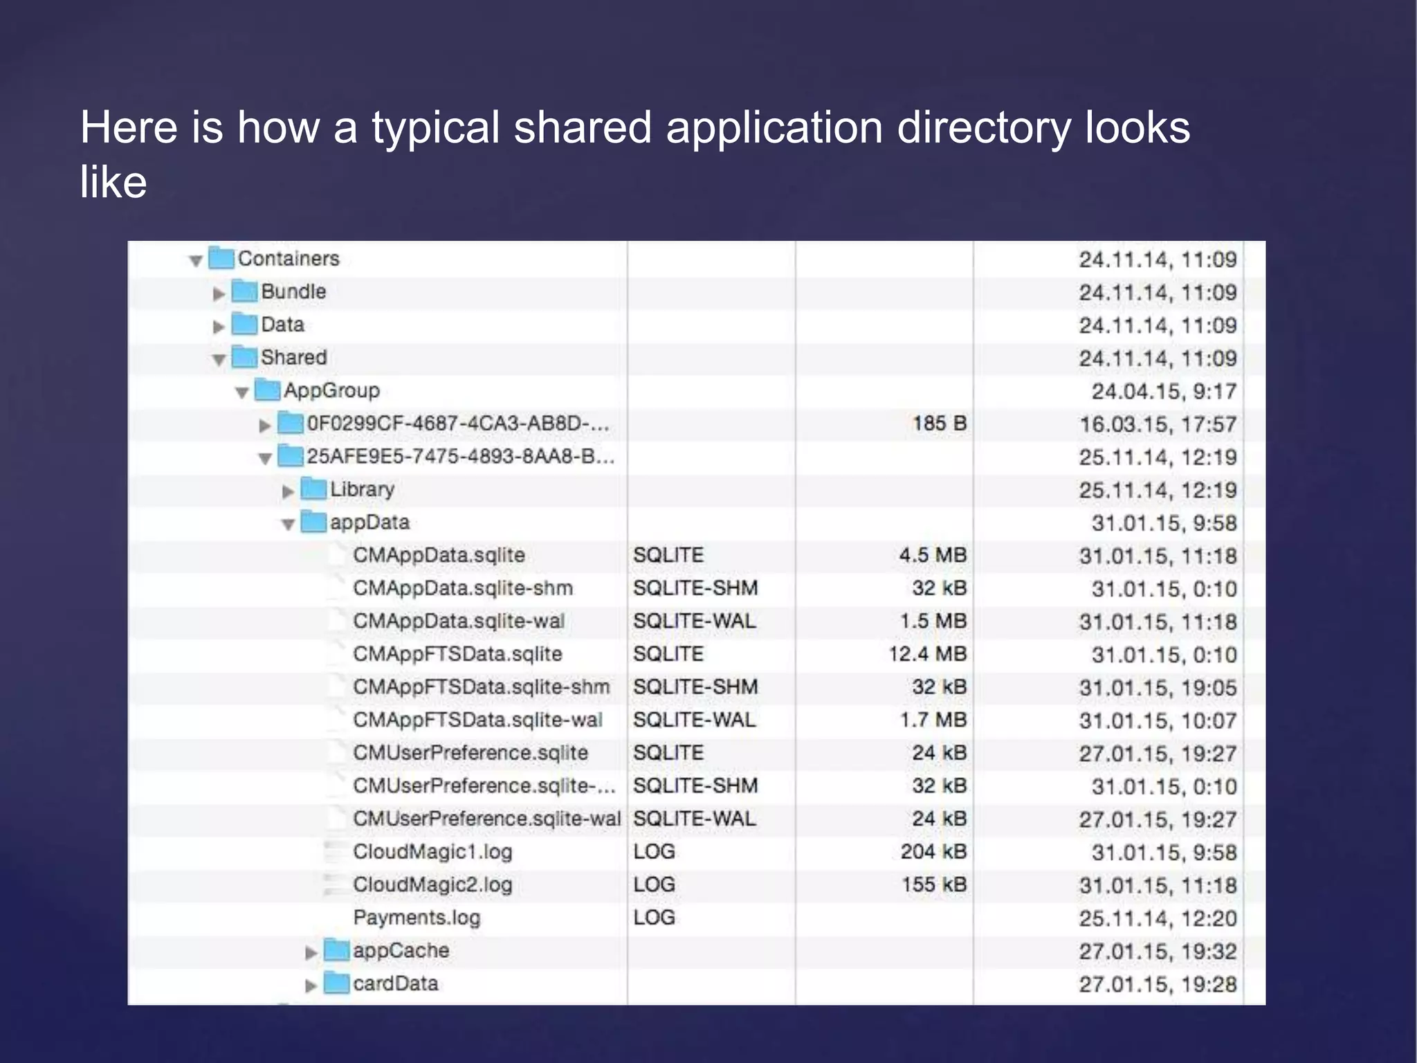Screen dimensions: 1417x1063
Task: Expand the Bundle folder triangle
Action: click(x=219, y=293)
